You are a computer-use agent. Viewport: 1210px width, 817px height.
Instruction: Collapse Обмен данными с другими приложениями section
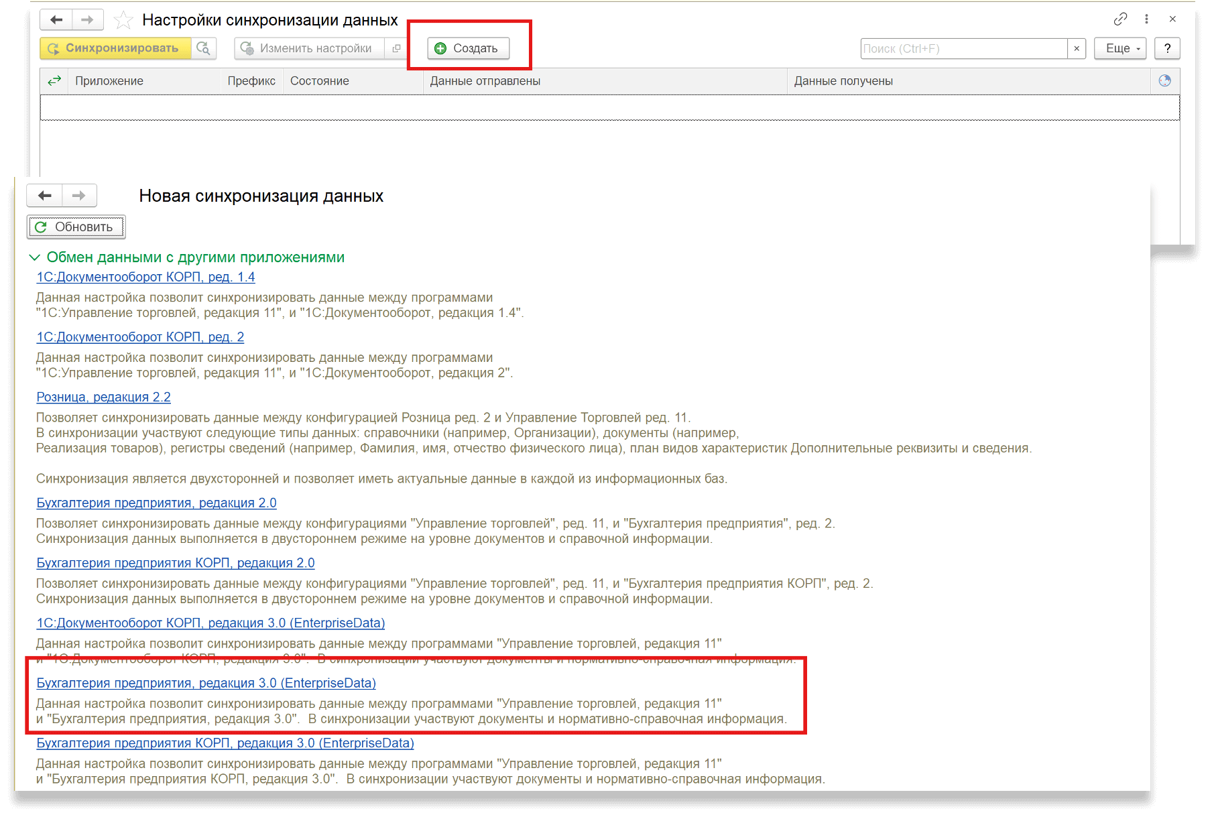pyautogui.click(x=35, y=257)
